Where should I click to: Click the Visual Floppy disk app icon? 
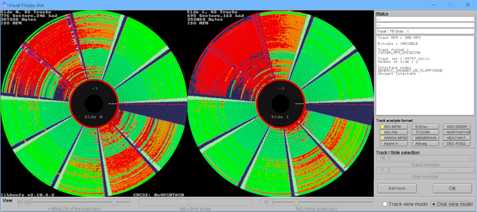4,5
